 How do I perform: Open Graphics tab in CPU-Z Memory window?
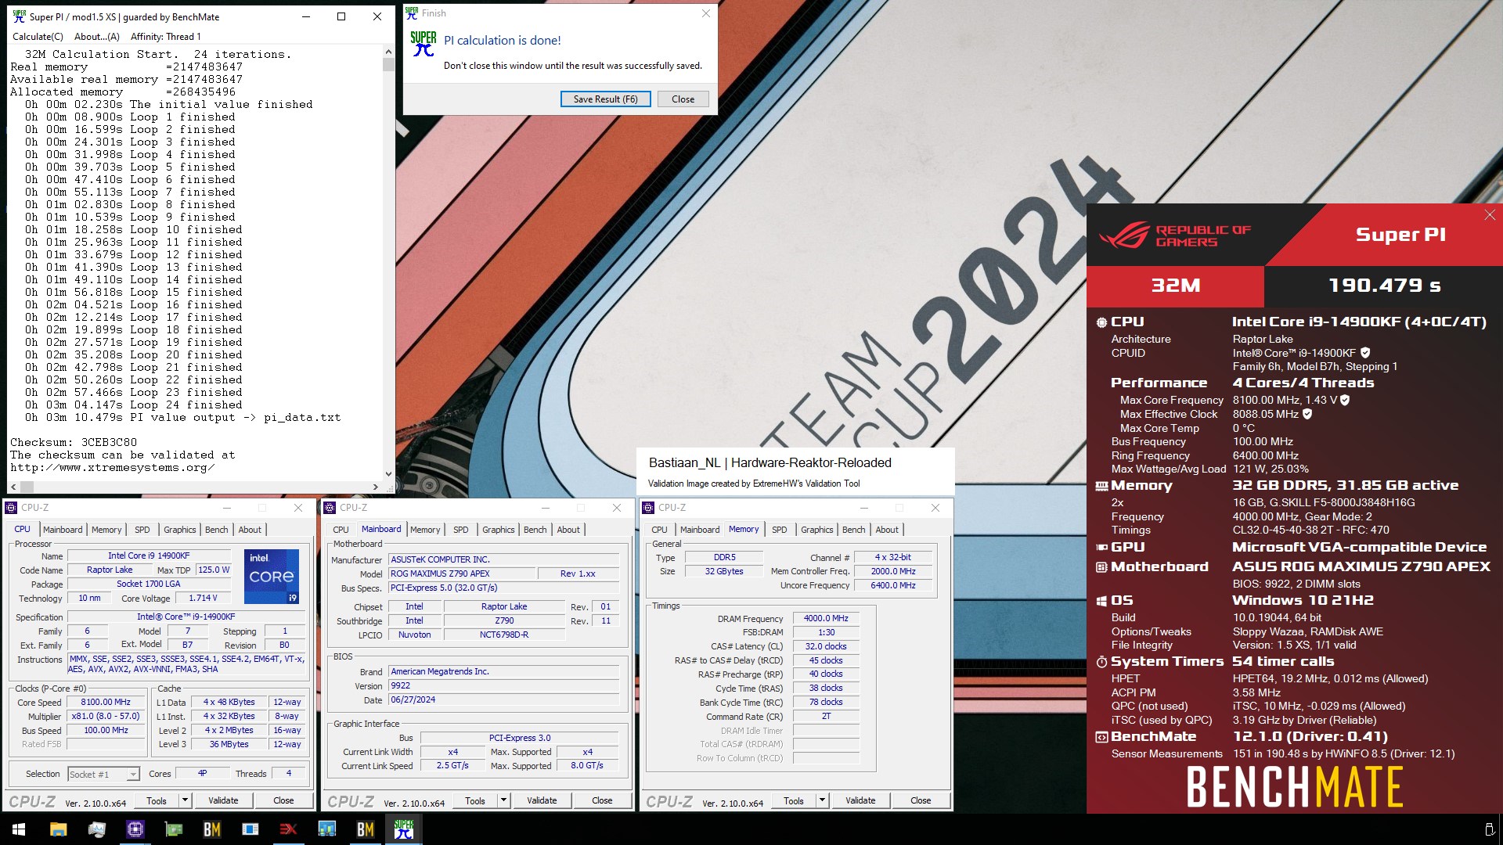pyautogui.click(x=817, y=530)
